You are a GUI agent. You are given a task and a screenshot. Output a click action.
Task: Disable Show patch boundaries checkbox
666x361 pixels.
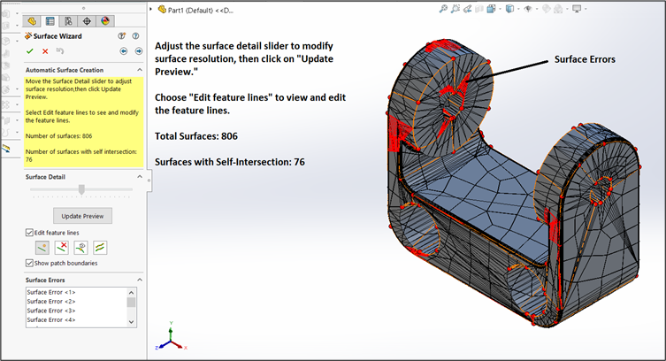tap(29, 263)
